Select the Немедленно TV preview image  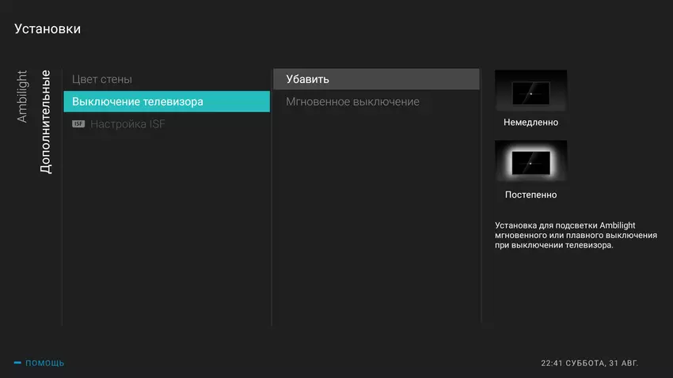click(530, 91)
